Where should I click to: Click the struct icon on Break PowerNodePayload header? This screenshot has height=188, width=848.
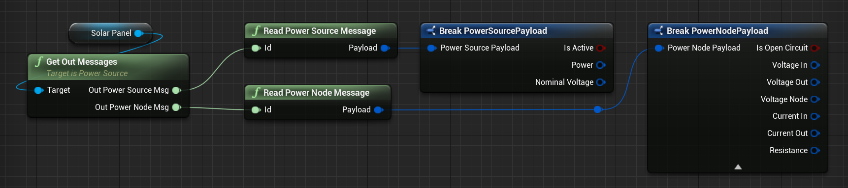pos(658,31)
